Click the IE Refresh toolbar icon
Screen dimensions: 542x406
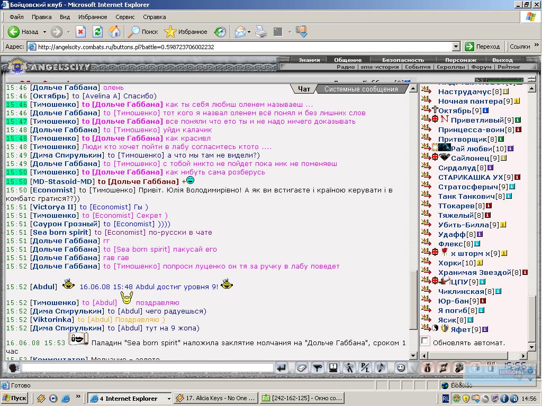point(98,32)
